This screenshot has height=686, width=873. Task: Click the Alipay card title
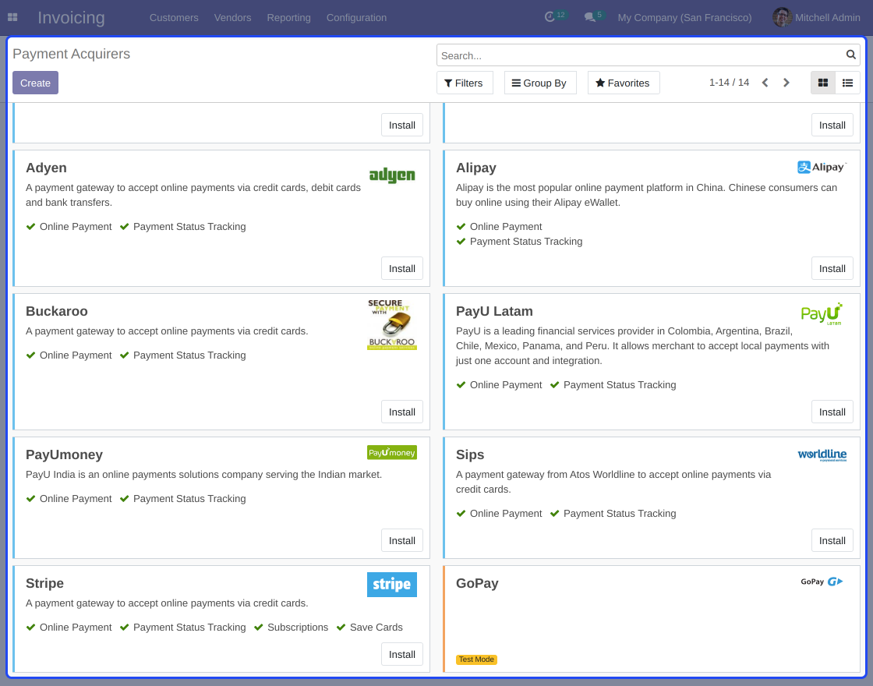pyautogui.click(x=476, y=168)
